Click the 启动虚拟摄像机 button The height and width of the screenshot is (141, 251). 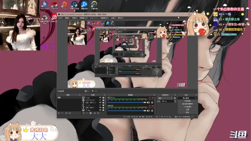[187, 104]
